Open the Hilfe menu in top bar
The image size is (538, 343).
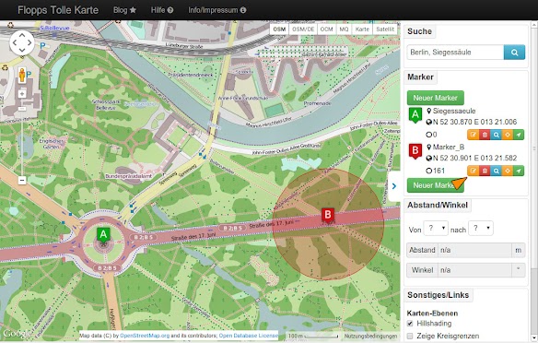click(x=162, y=10)
